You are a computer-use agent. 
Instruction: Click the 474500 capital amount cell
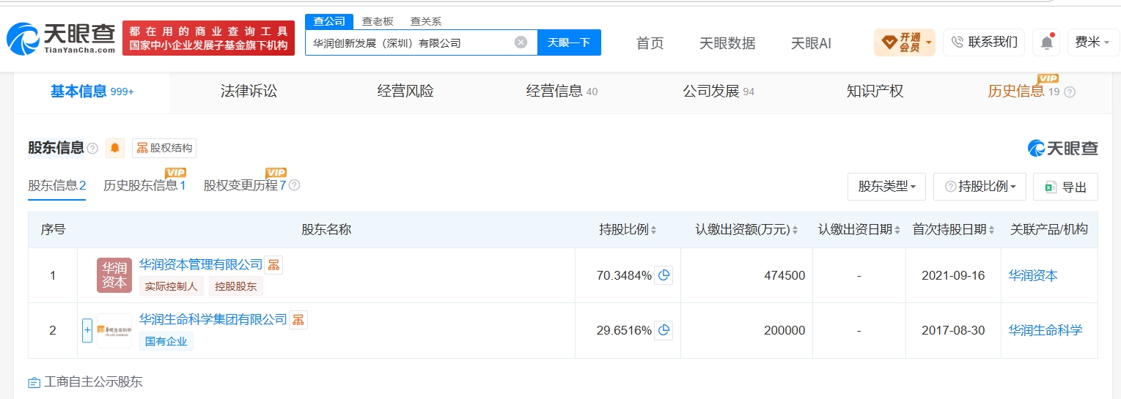746,276
